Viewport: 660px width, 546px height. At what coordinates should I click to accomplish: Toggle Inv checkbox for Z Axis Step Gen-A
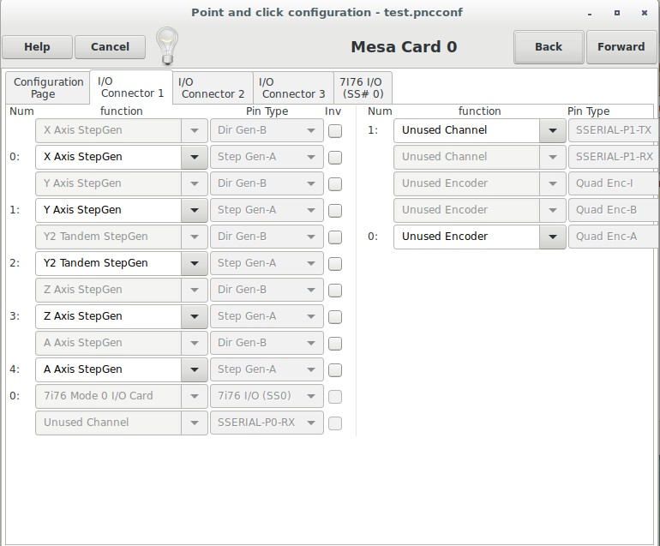pyautogui.click(x=335, y=316)
